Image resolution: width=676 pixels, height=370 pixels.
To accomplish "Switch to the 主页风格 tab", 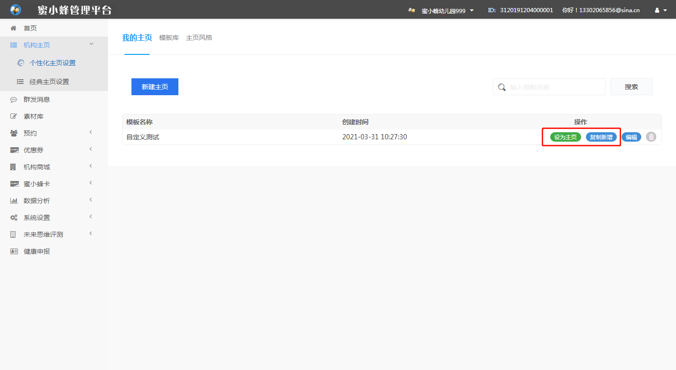I will click(199, 38).
